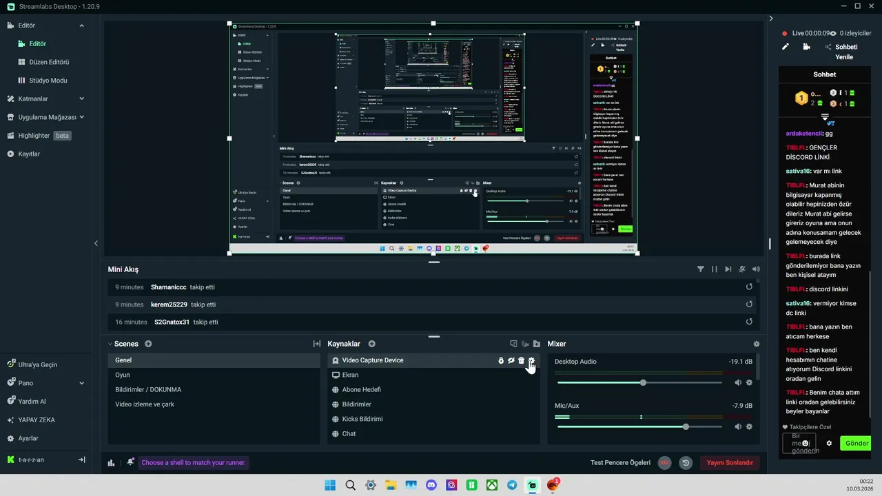Mute Mic/Aux speaker icon
882x496 pixels.
(x=738, y=426)
